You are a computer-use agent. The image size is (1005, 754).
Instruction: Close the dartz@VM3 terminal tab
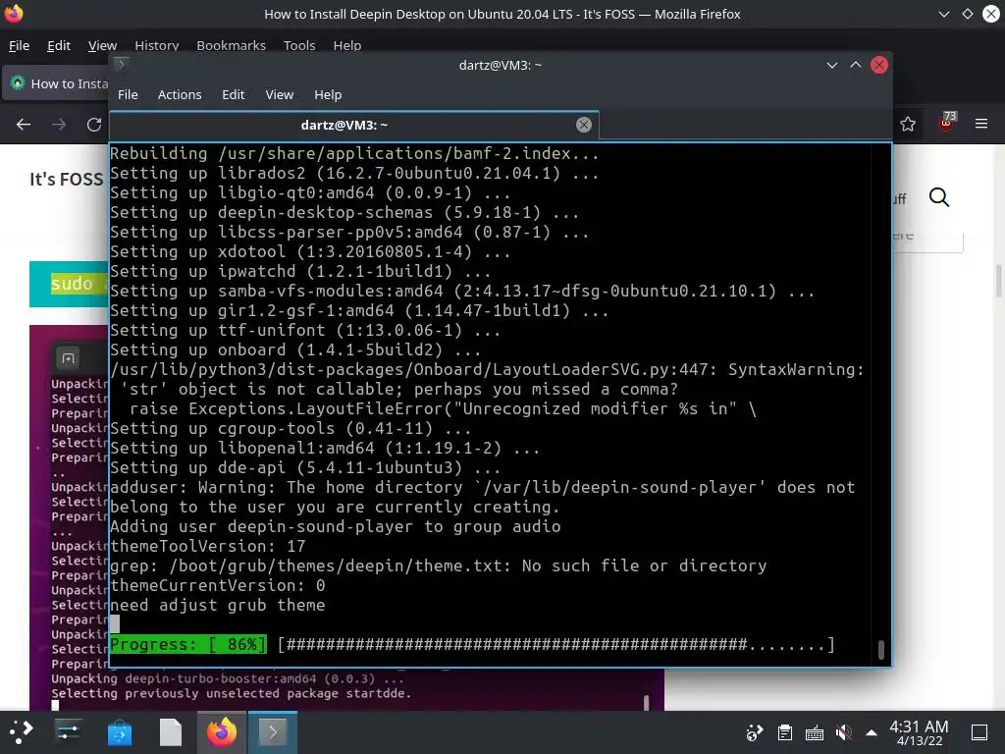[x=583, y=125]
